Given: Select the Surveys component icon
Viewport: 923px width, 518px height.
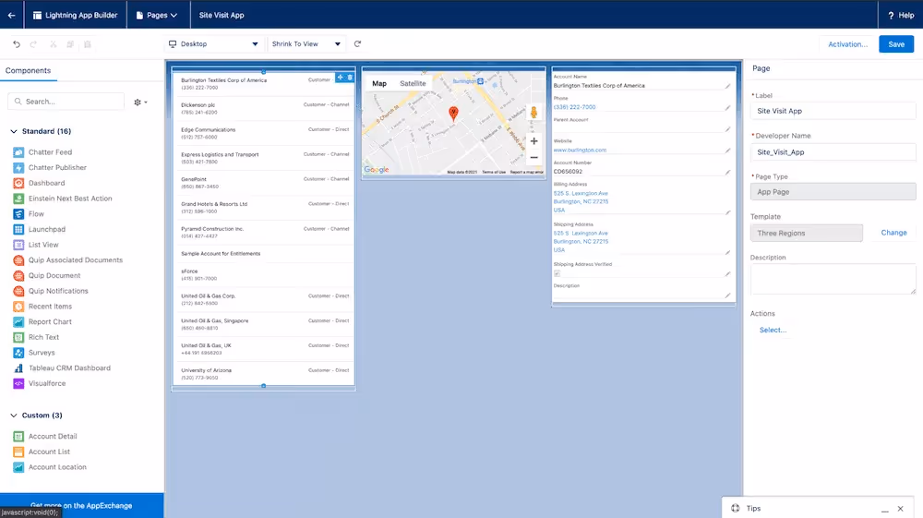Looking at the screenshot, I should [x=18, y=353].
